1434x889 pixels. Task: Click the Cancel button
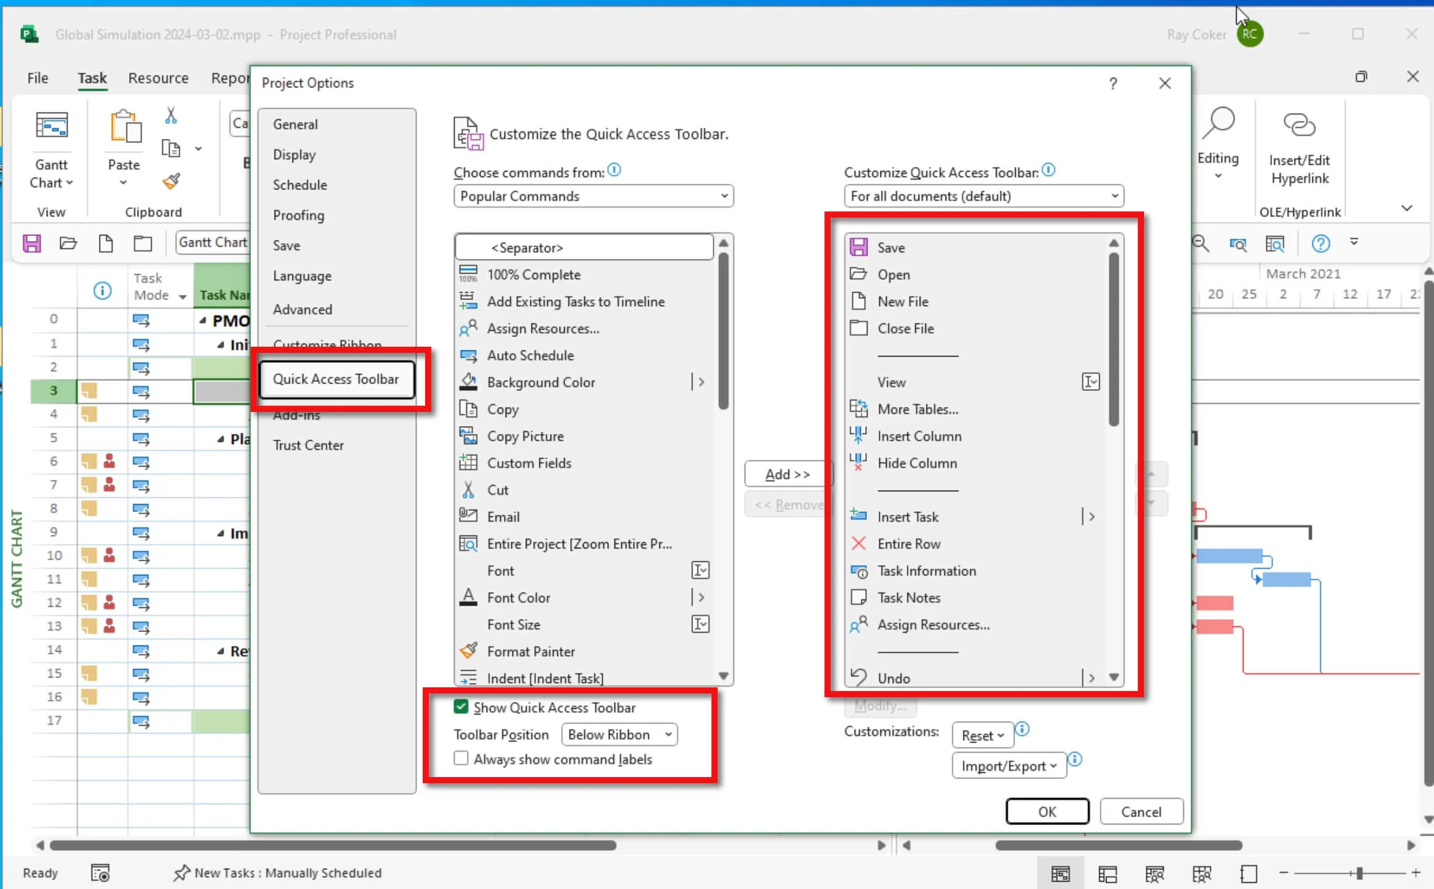[x=1141, y=812]
